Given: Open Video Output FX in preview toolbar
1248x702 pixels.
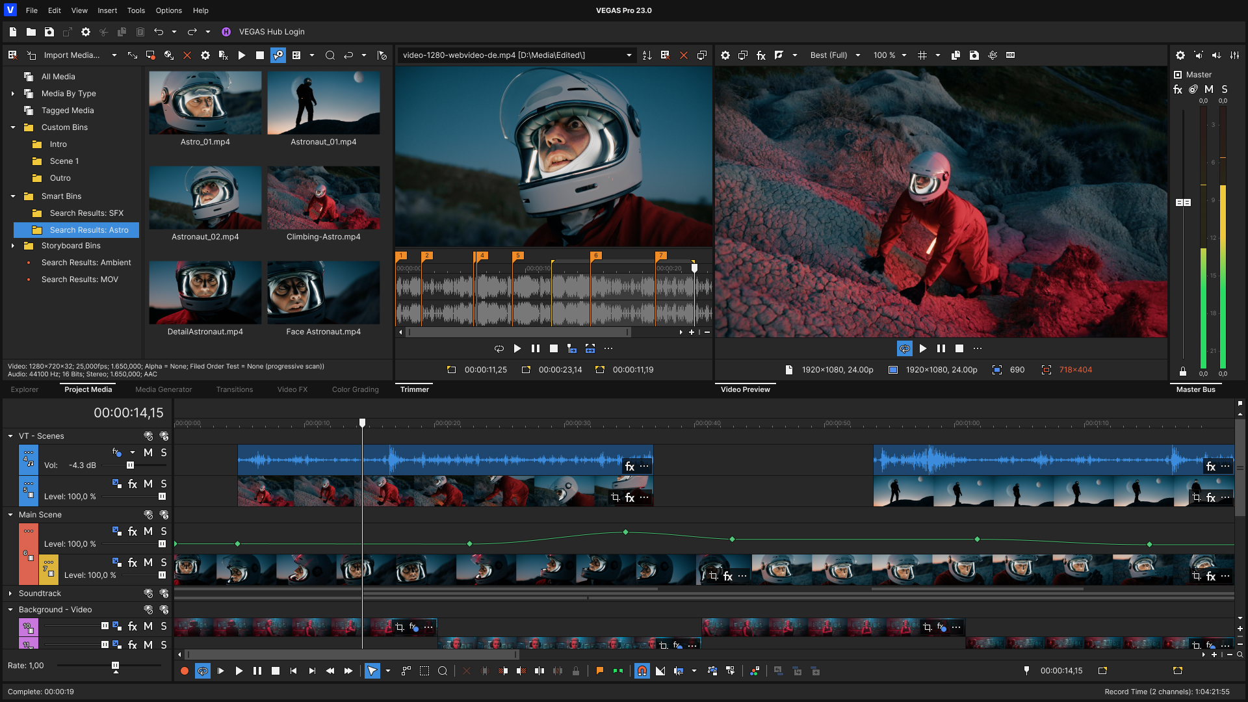Looking at the screenshot, I should [x=761, y=55].
